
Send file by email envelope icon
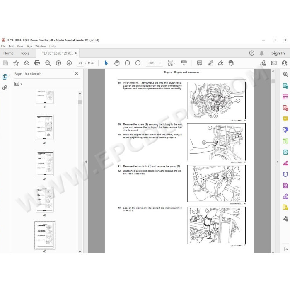click(x=274, y=63)
